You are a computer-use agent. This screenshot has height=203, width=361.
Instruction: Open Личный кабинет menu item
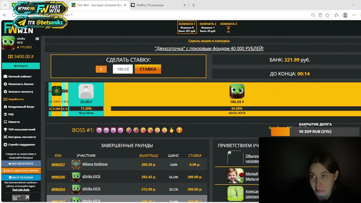point(20,76)
